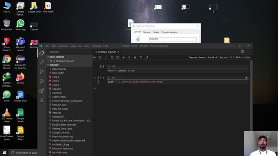This screenshot has width=278, height=156.
Task: Select Security tab in Data_Set Properties
Action: pos(147,32)
